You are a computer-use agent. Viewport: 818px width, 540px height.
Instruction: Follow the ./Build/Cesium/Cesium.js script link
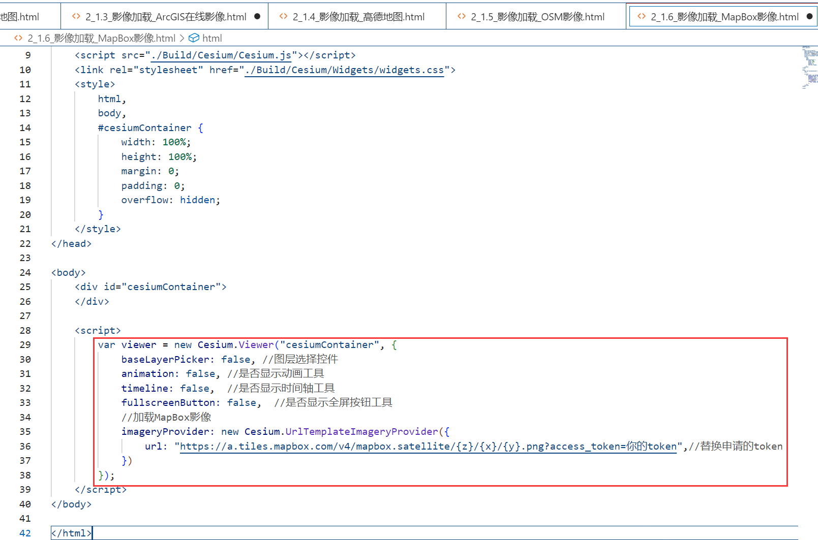221,55
